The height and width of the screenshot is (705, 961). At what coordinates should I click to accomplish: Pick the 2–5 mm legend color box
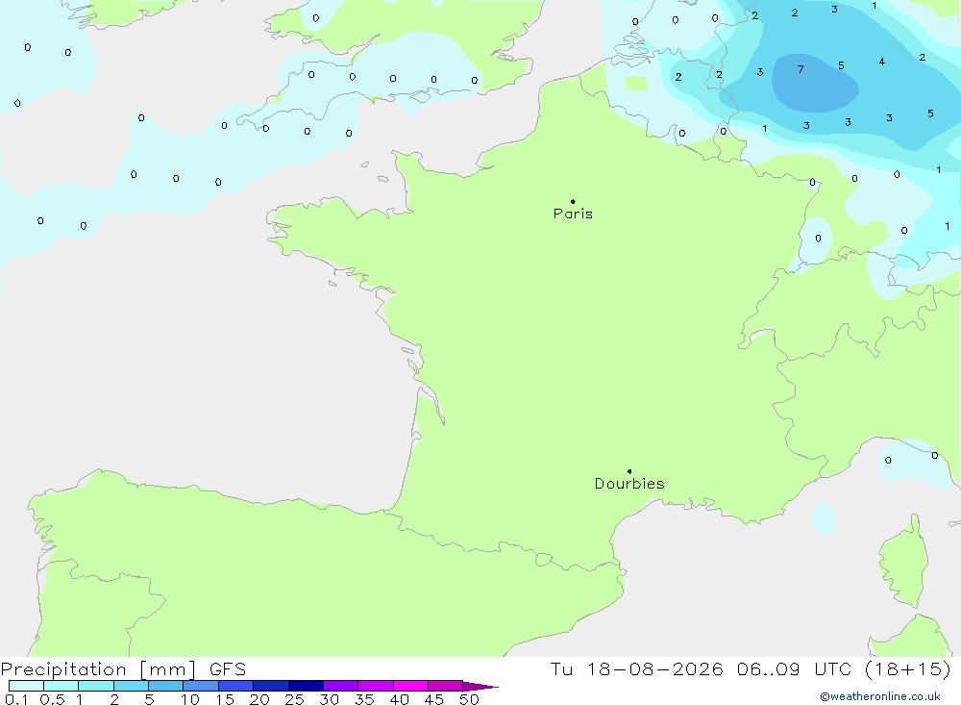click(x=131, y=686)
